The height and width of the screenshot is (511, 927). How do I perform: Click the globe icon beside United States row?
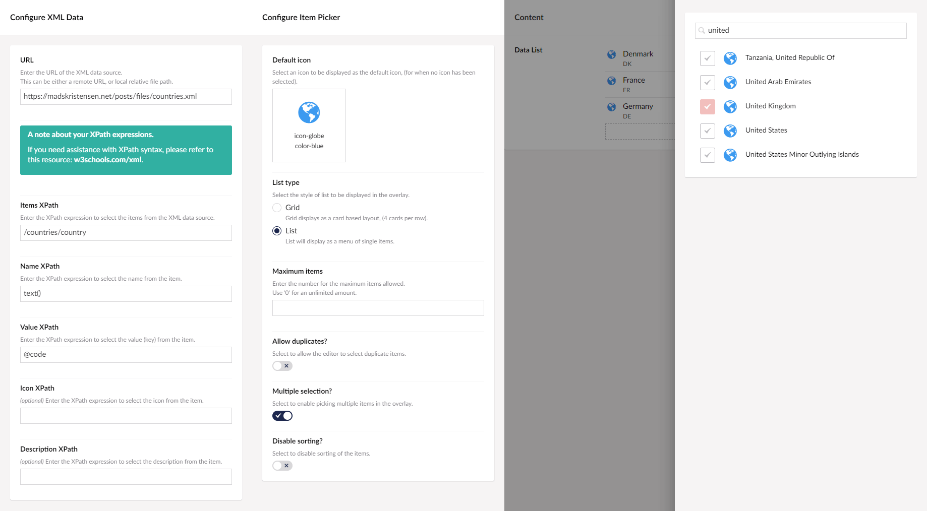(730, 131)
